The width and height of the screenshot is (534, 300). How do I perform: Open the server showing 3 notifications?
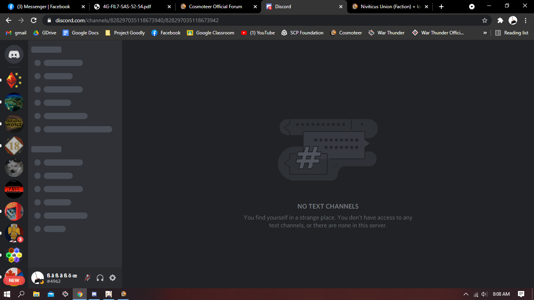(14, 234)
